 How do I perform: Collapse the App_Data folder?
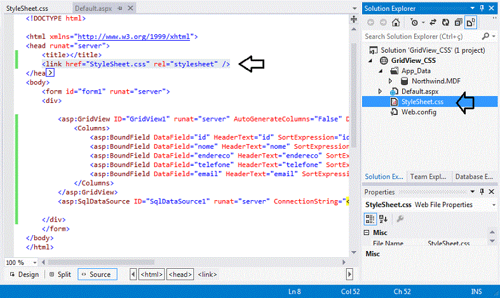click(381, 71)
